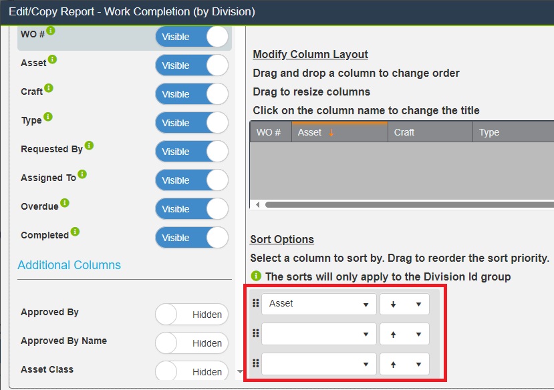Hide the Assigned To column
Viewport: 554px width, 390px height.
click(x=192, y=180)
